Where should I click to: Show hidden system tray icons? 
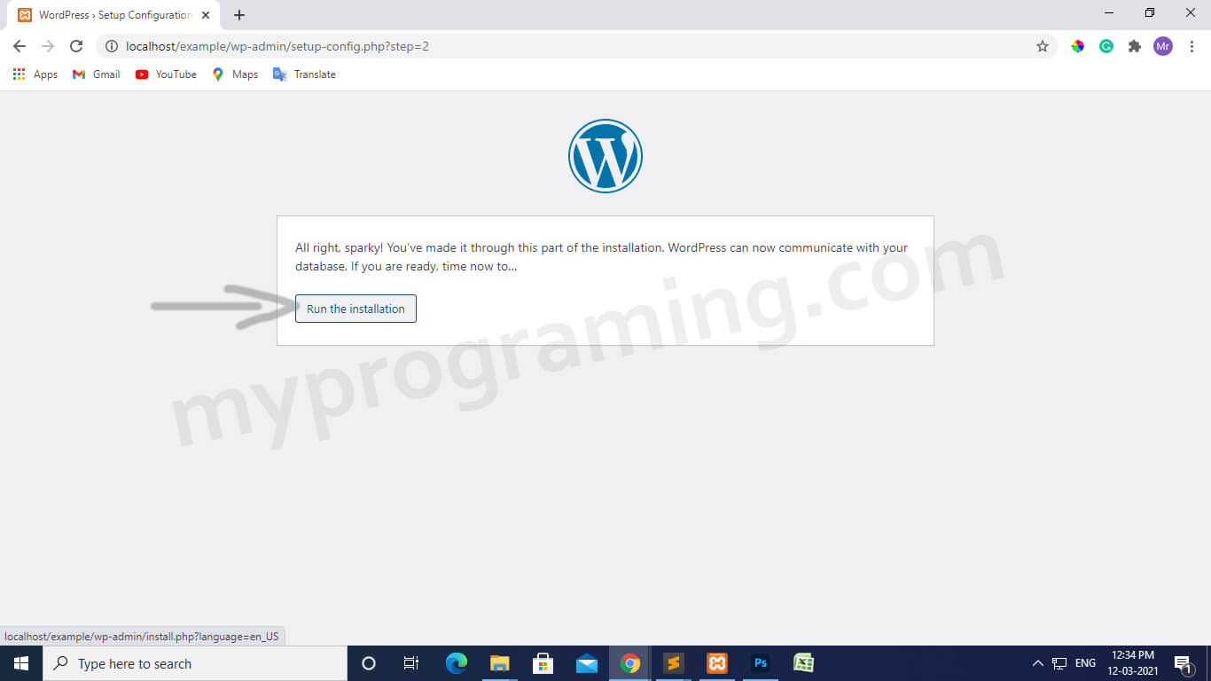coord(1037,663)
